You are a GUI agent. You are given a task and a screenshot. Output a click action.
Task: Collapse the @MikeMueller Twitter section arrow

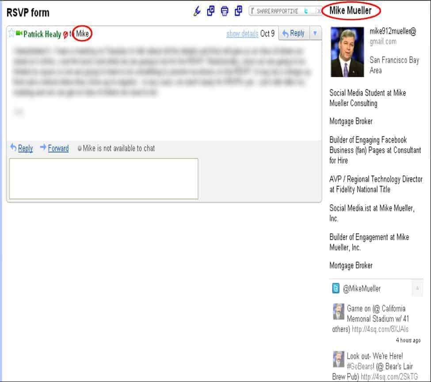(x=417, y=288)
